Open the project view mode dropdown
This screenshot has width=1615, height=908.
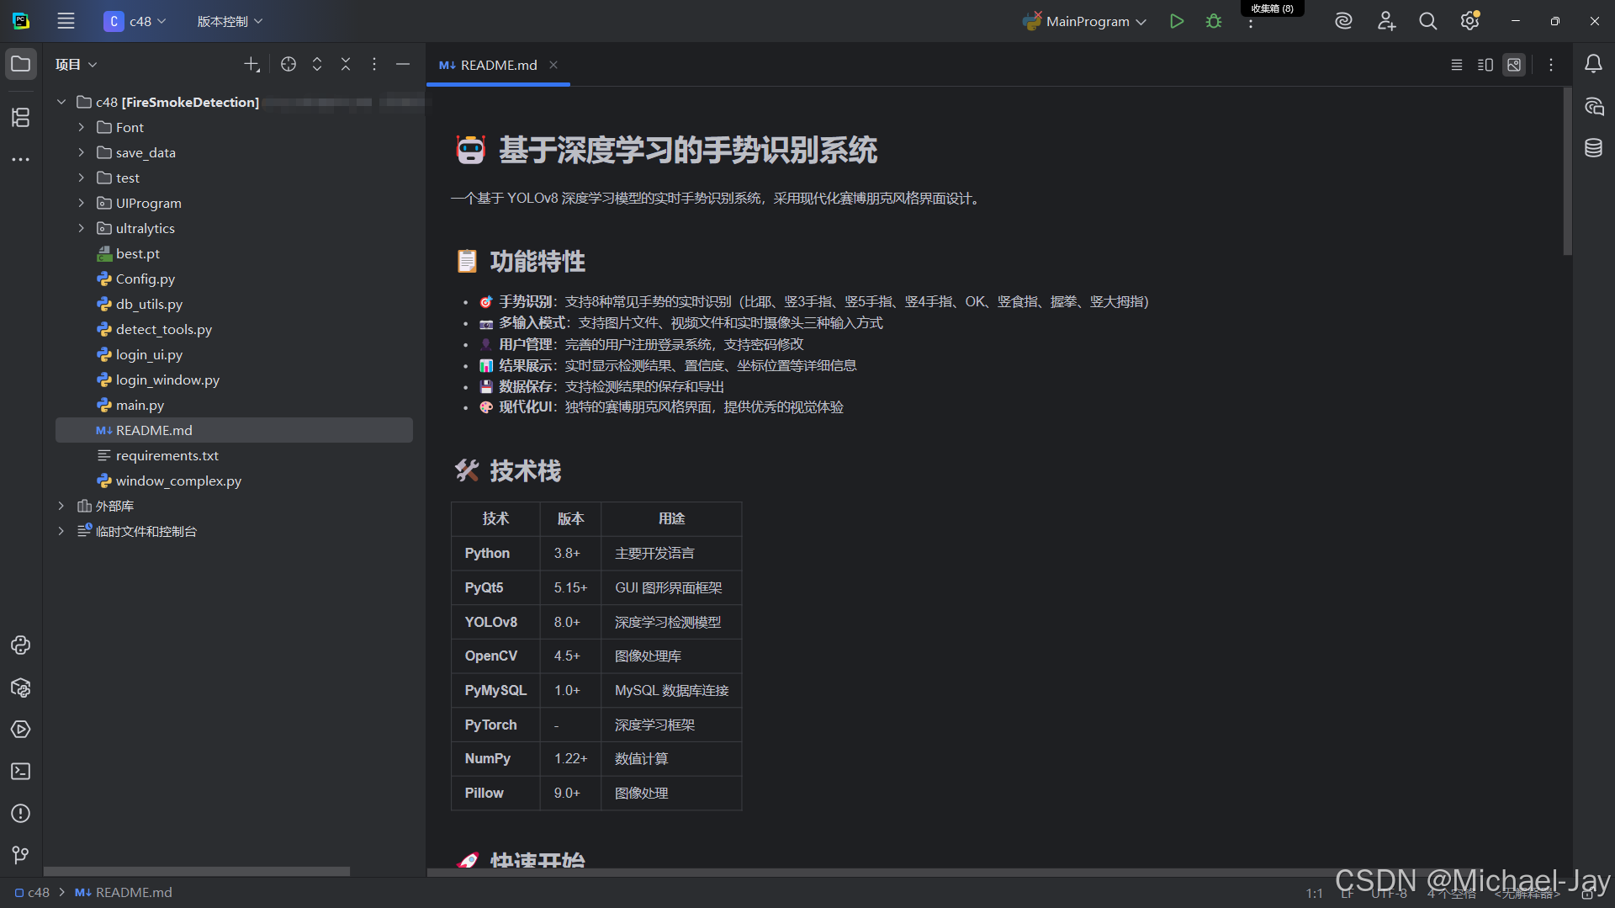point(77,65)
